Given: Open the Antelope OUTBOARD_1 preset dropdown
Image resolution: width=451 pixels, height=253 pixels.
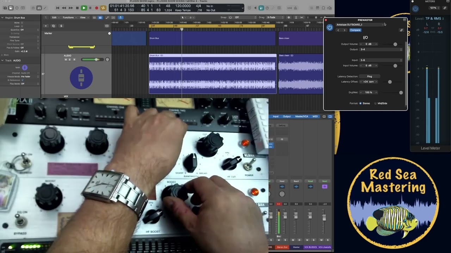Looking at the screenshot, I should tap(360, 25).
